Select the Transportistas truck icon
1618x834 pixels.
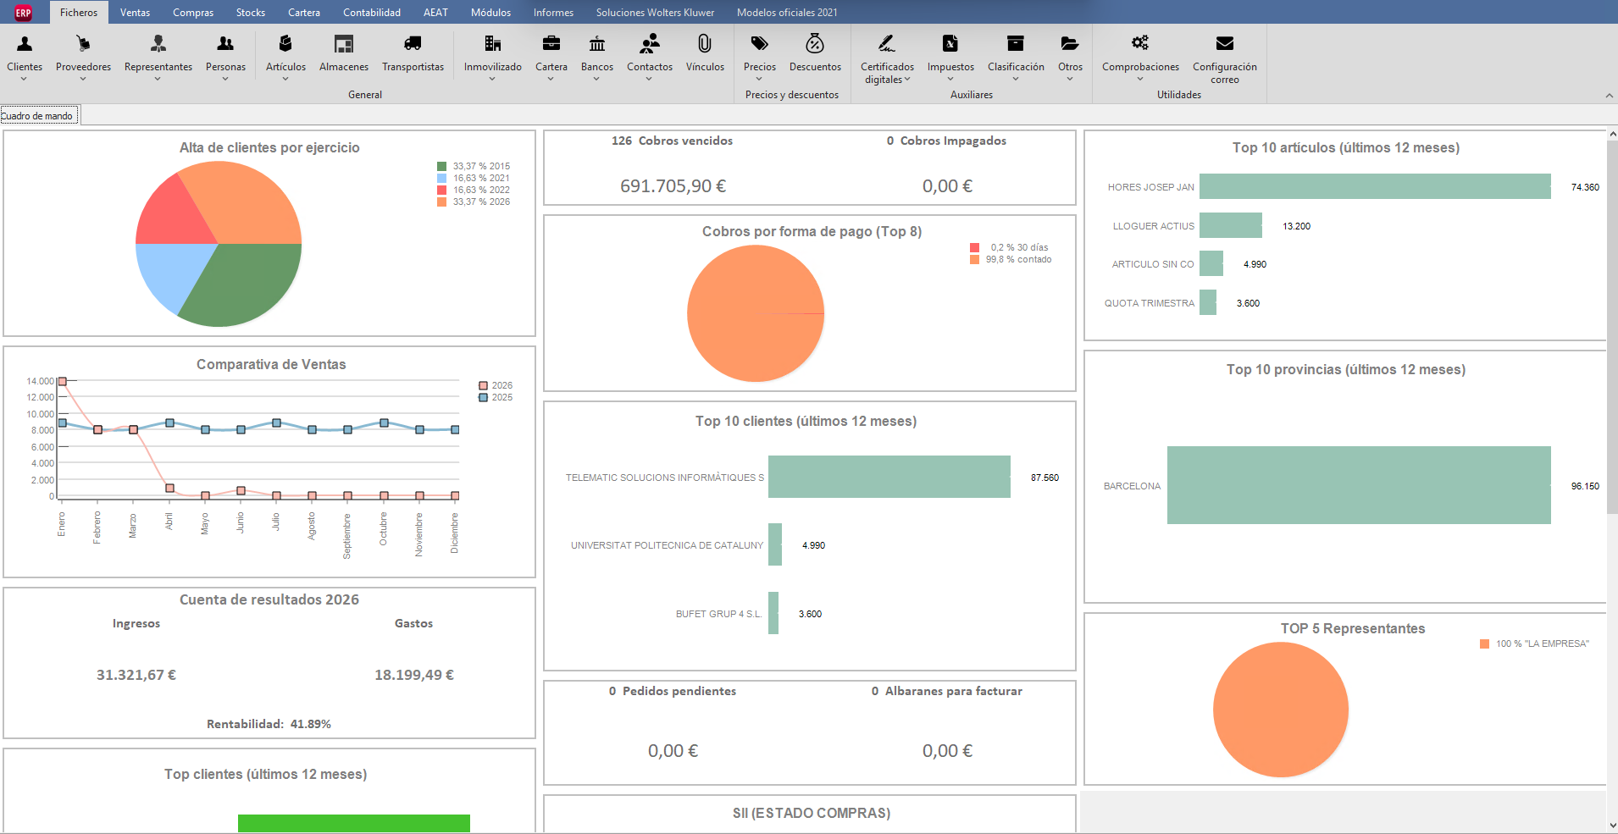click(x=413, y=44)
